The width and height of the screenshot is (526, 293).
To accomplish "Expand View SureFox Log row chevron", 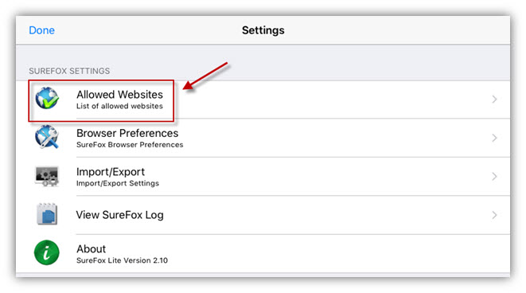I will [x=494, y=215].
